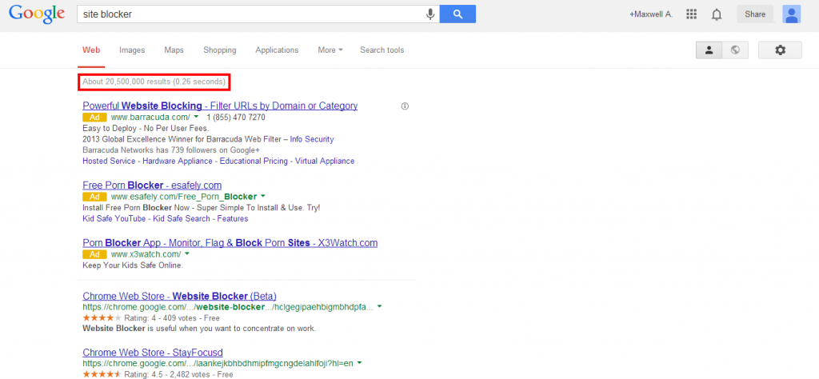Click the Kid Safe YouTube sitelink

tap(114, 219)
